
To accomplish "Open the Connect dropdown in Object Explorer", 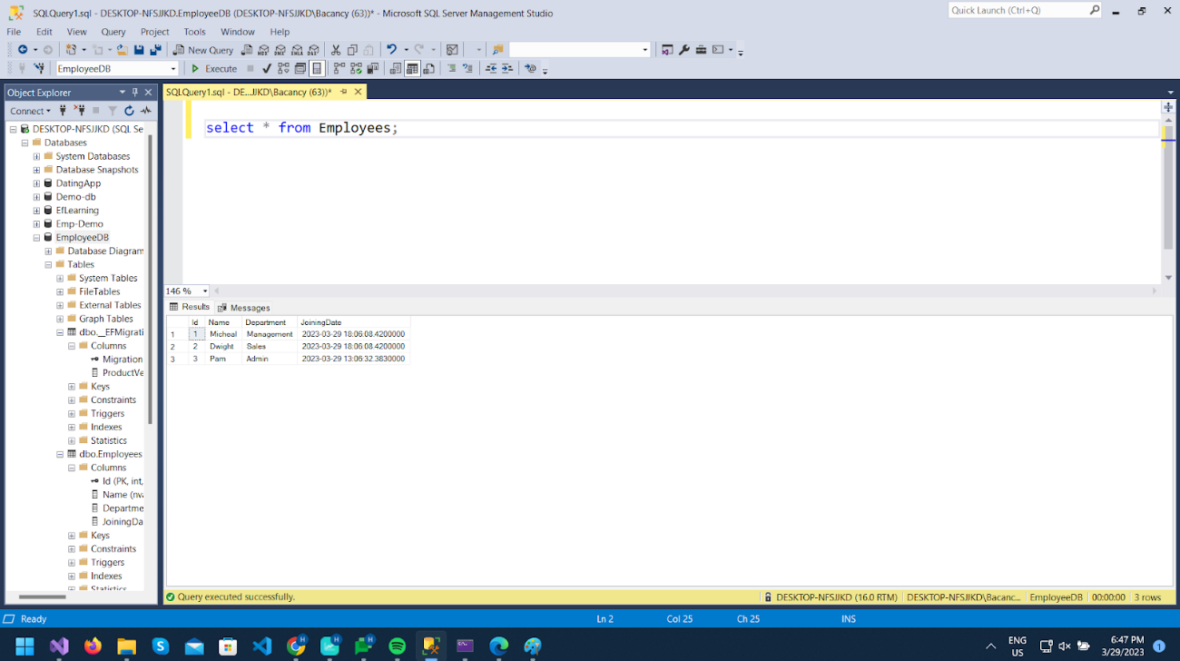I will click(30, 111).
